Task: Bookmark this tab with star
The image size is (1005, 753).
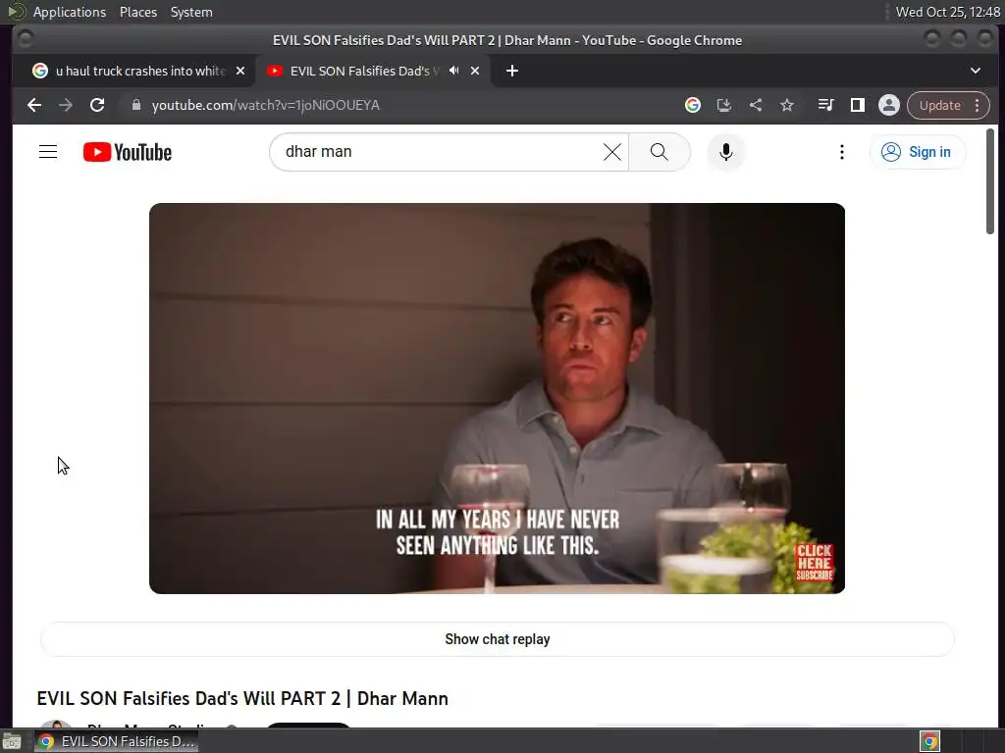Action: point(787,105)
